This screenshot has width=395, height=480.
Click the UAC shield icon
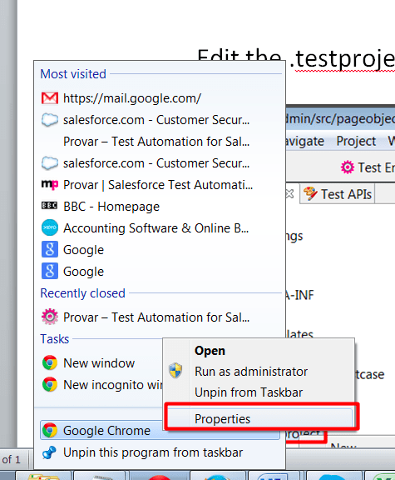pos(175,371)
